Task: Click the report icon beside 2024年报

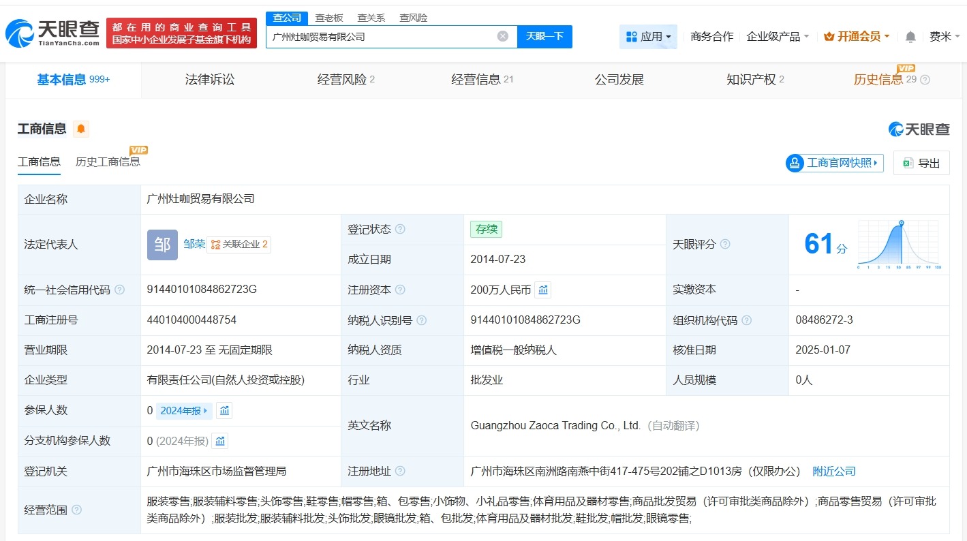Action: (x=224, y=410)
